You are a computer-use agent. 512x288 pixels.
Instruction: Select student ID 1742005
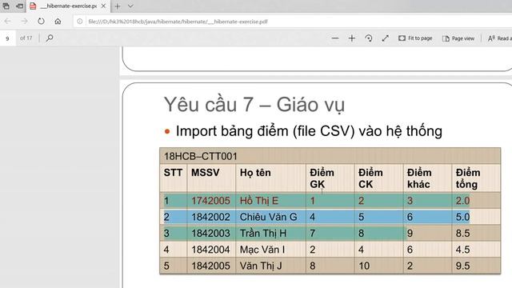tap(210, 201)
